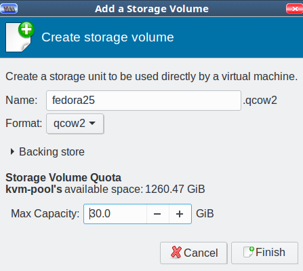Increase Max Capacity with plus button

click(180, 214)
